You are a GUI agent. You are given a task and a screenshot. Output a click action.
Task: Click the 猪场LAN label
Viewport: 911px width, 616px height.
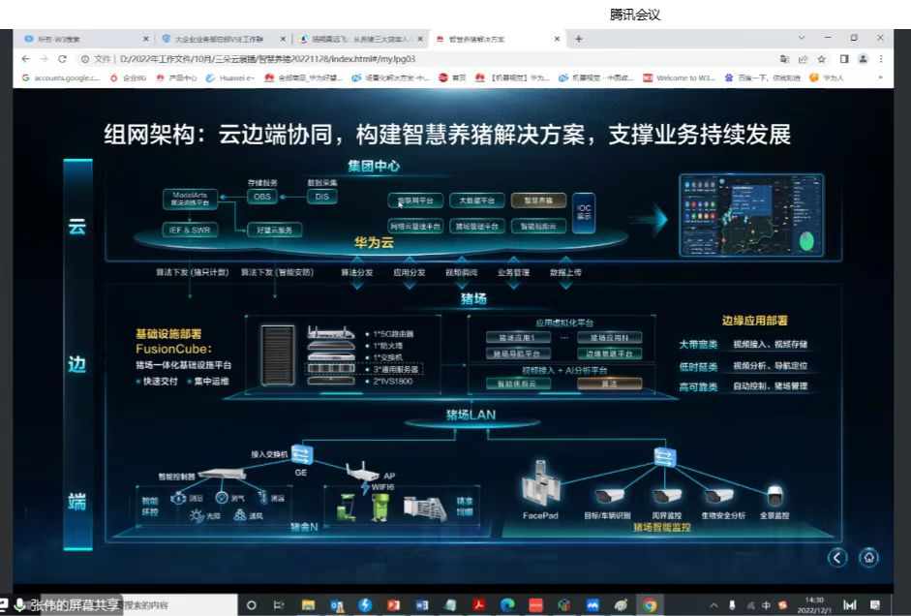click(471, 415)
